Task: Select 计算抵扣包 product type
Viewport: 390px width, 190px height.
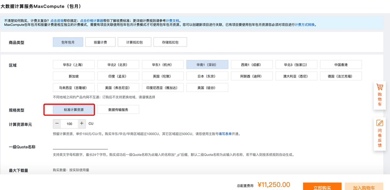Action: tap(134, 42)
